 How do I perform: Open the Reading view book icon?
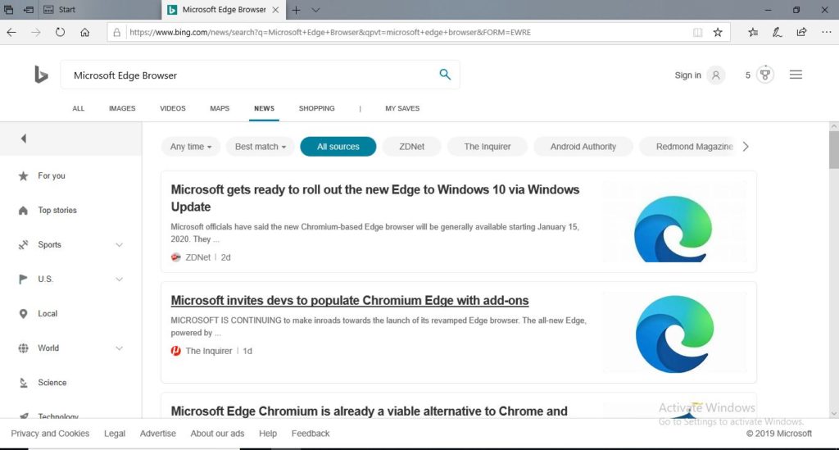point(697,32)
